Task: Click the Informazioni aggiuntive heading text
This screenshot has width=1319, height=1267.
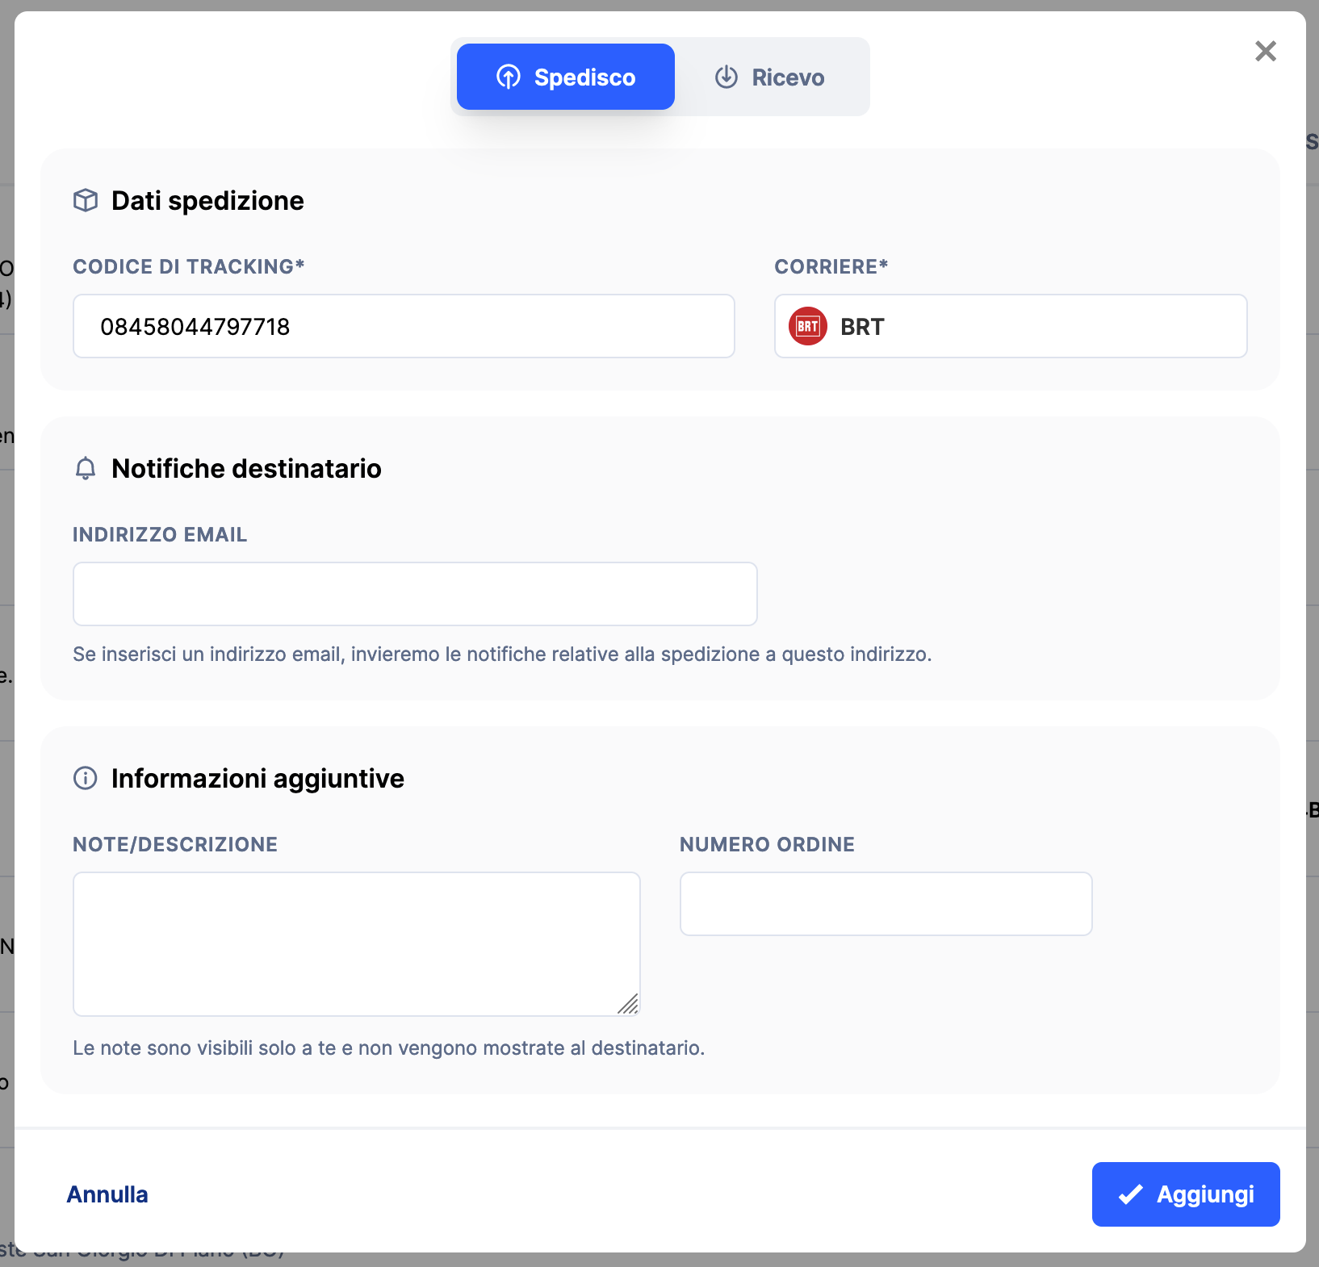Action: coord(258,778)
